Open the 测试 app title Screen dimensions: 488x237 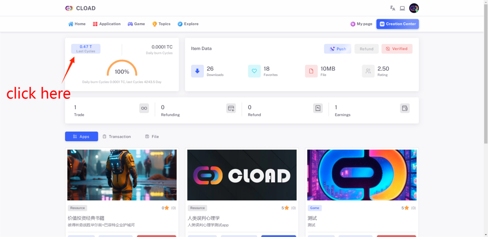coord(312,218)
